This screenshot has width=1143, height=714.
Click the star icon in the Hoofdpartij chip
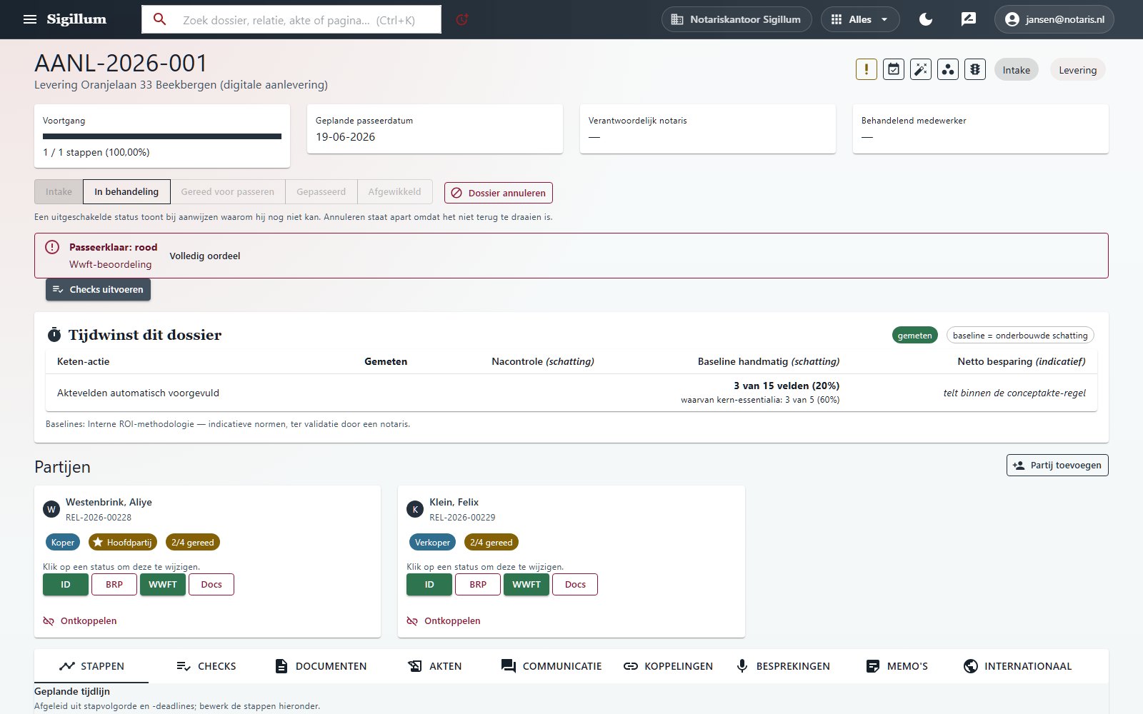[x=98, y=542]
